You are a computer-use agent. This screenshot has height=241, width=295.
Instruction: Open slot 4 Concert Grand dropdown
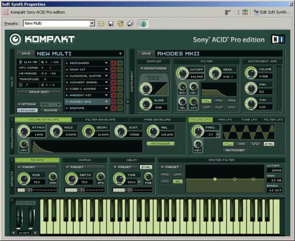point(106,82)
